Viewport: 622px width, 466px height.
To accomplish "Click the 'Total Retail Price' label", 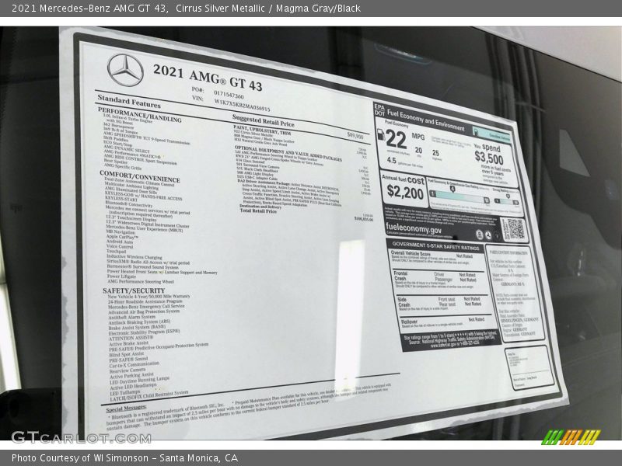I will point(258,210).
